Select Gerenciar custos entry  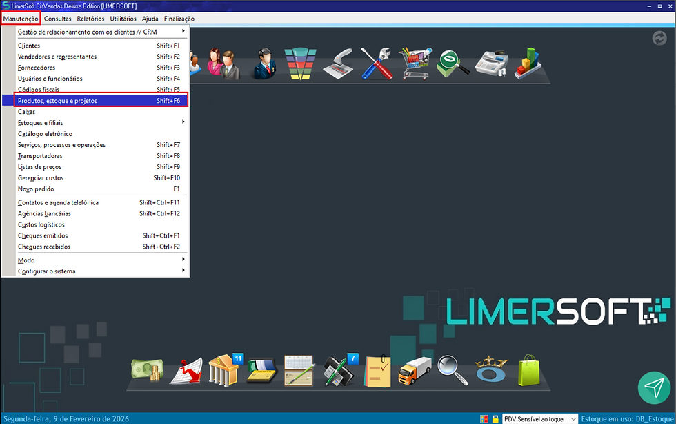(x=95, y=178)
